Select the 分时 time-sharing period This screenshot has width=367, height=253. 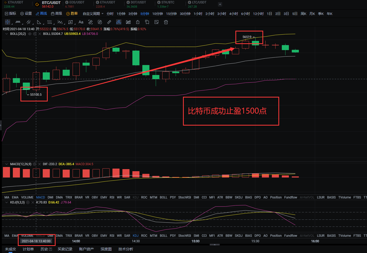tap(110, 14)
